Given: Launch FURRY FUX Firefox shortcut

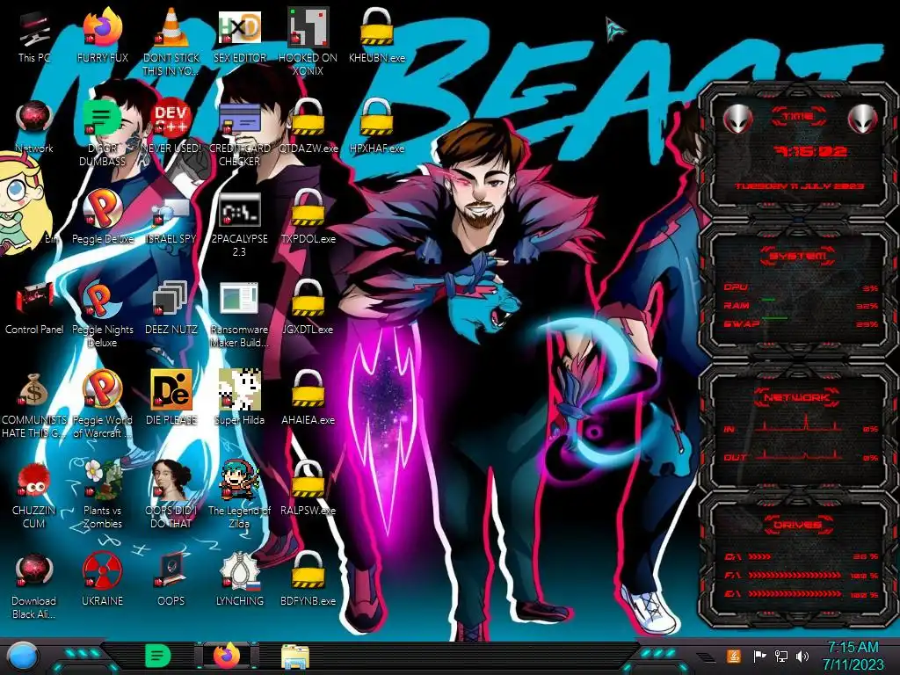Looking at the screenshot, I should coord(102,34).
